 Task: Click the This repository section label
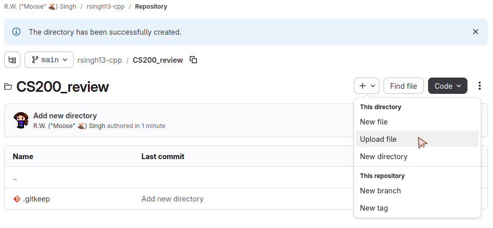tap(382, 175)
